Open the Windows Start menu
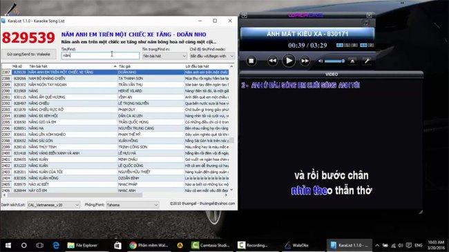Image resolution: width=449 pixels, height=252 pixels. [x=8, y=245]
